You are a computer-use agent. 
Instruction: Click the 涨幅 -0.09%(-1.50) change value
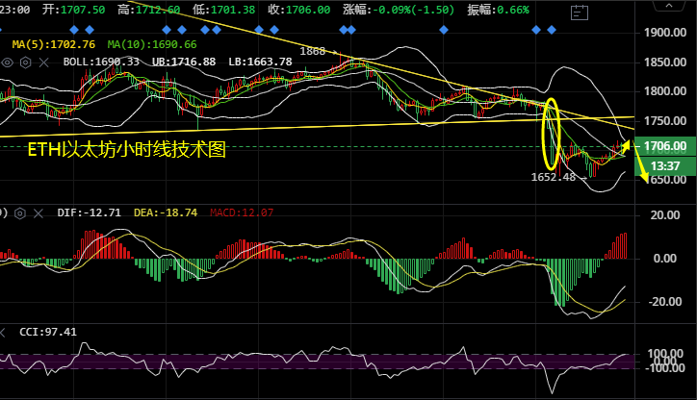tap(399, 10)
